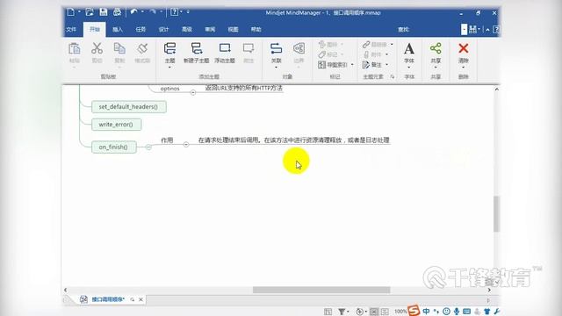Undo the last action
Viewport: 562px width, 316px height.
(x=134, y=12)
